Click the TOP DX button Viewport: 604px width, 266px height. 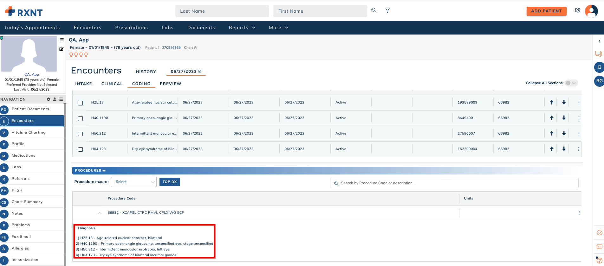170,182
